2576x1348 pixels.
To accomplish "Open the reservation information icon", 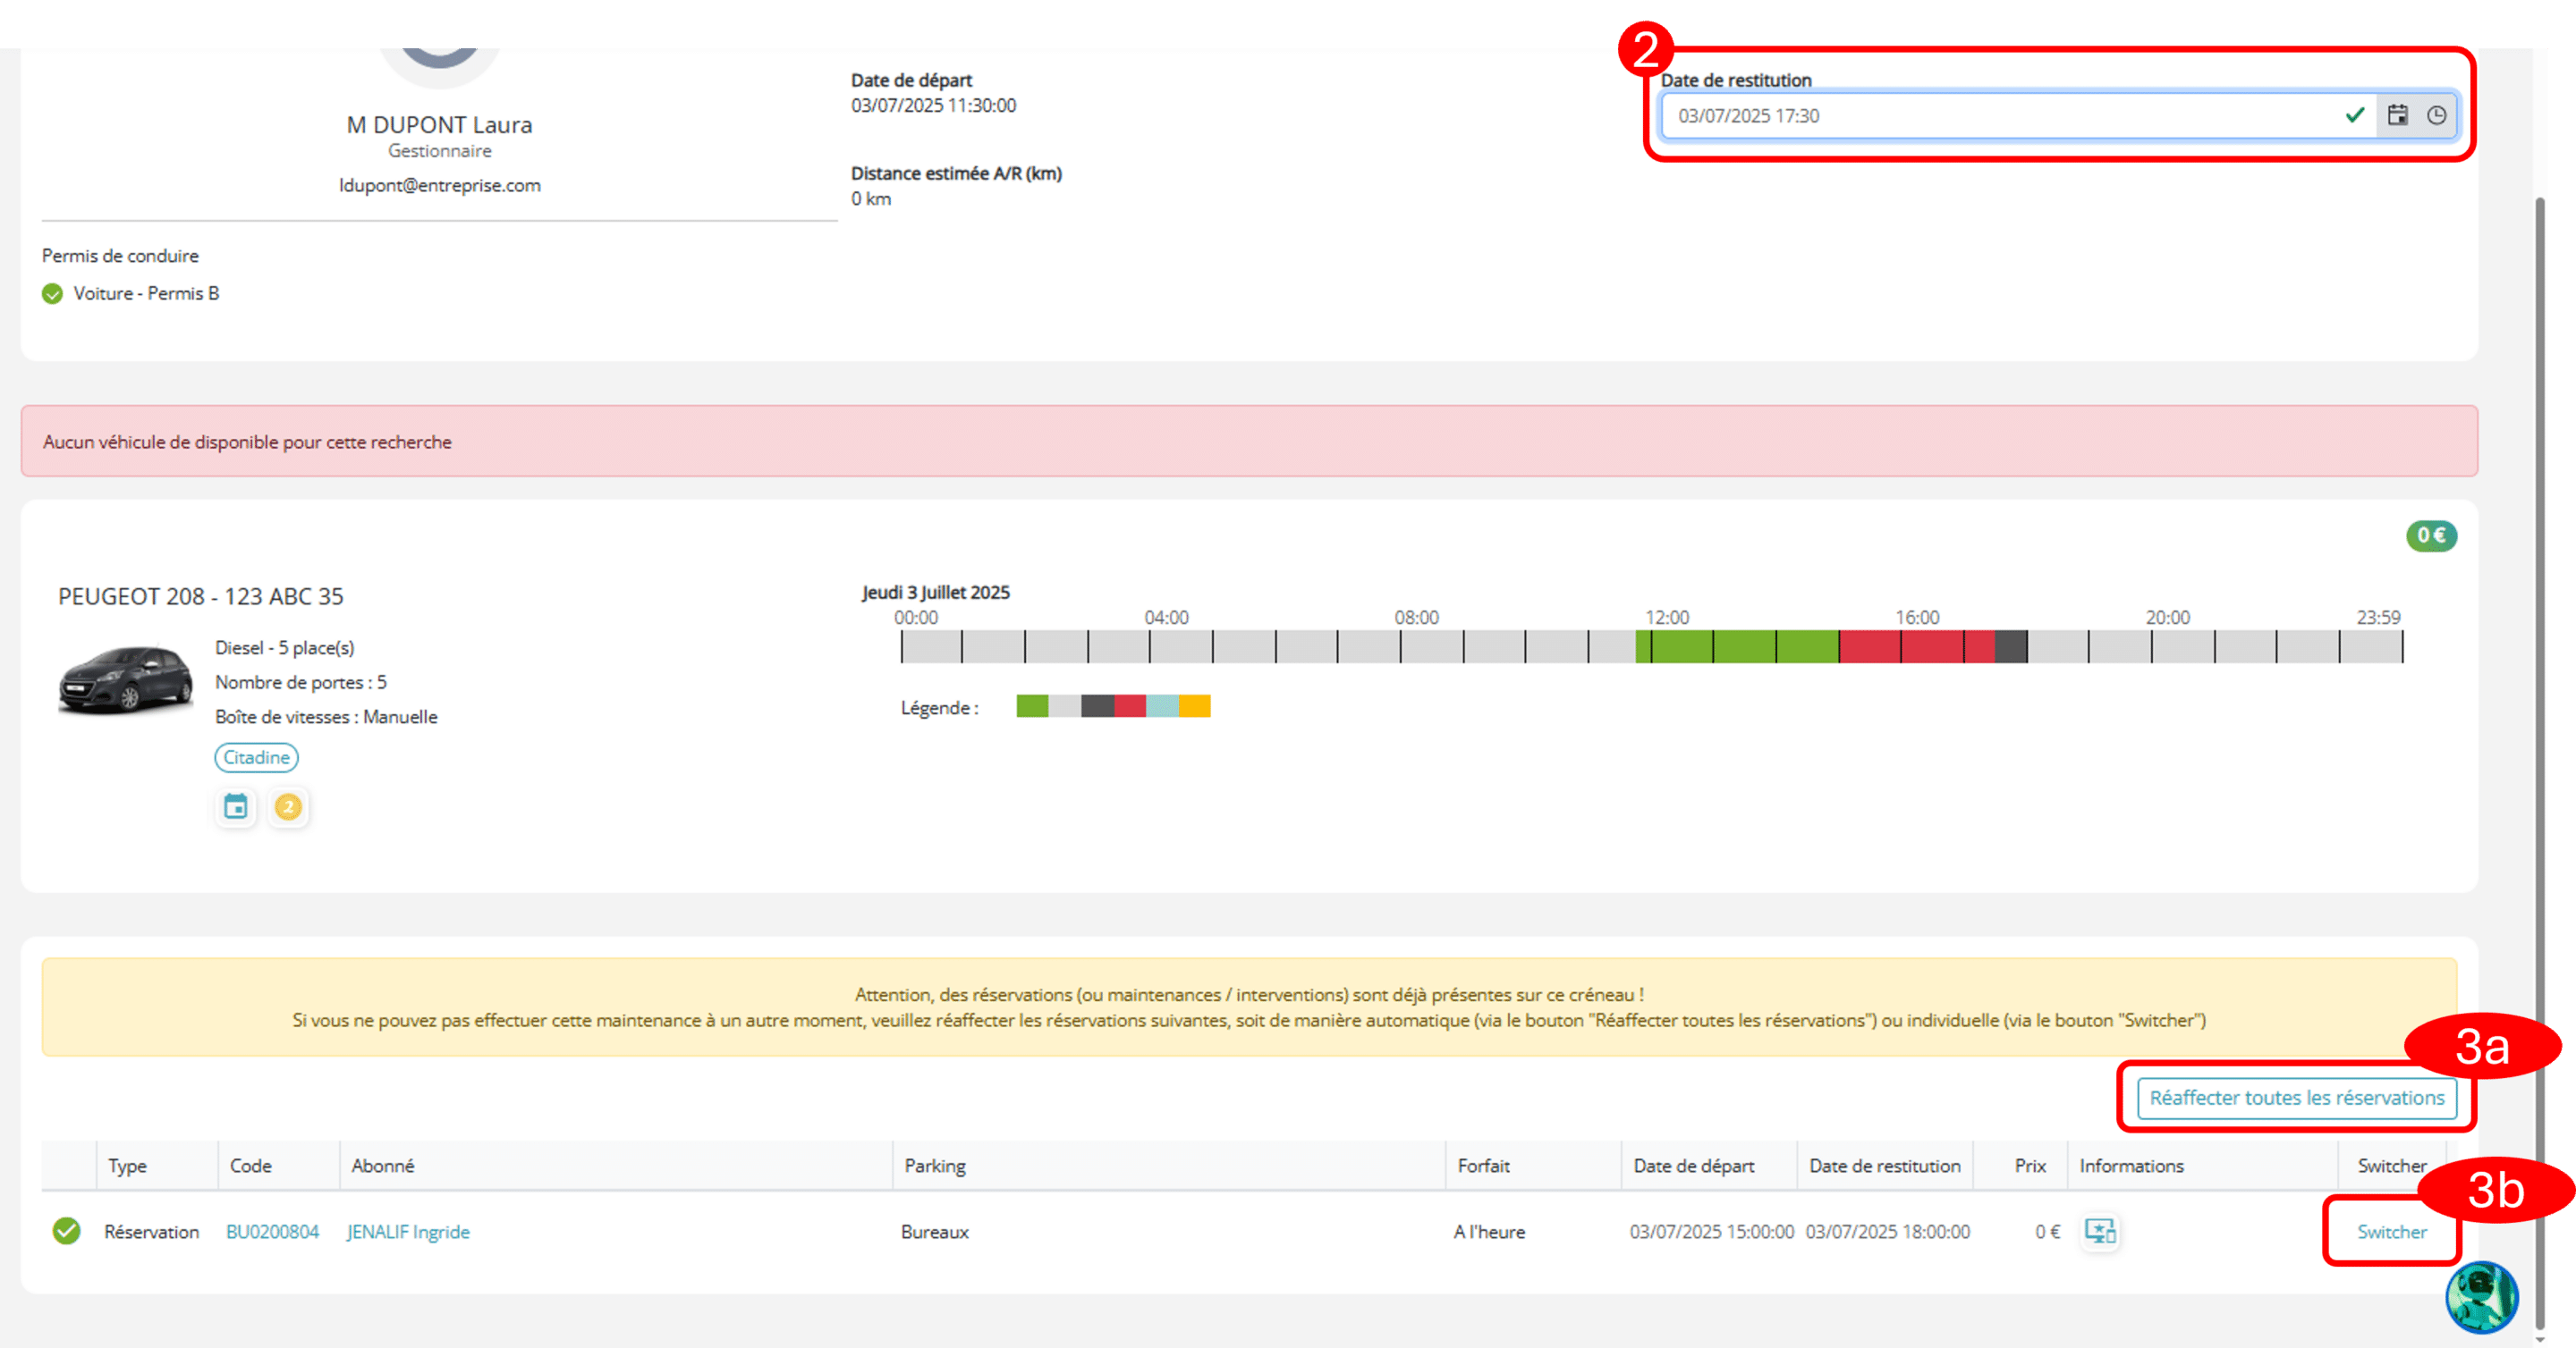I will [2100, 1230].
